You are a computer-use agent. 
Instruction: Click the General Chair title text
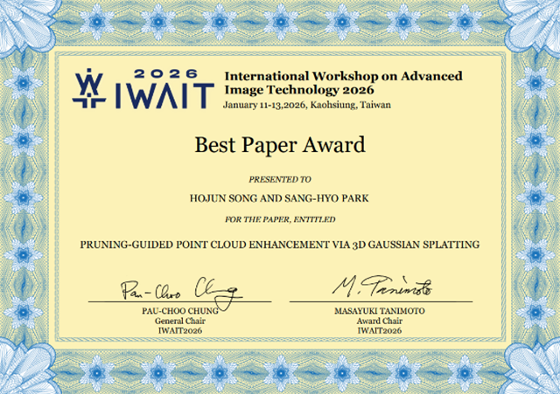pos(180,321)
